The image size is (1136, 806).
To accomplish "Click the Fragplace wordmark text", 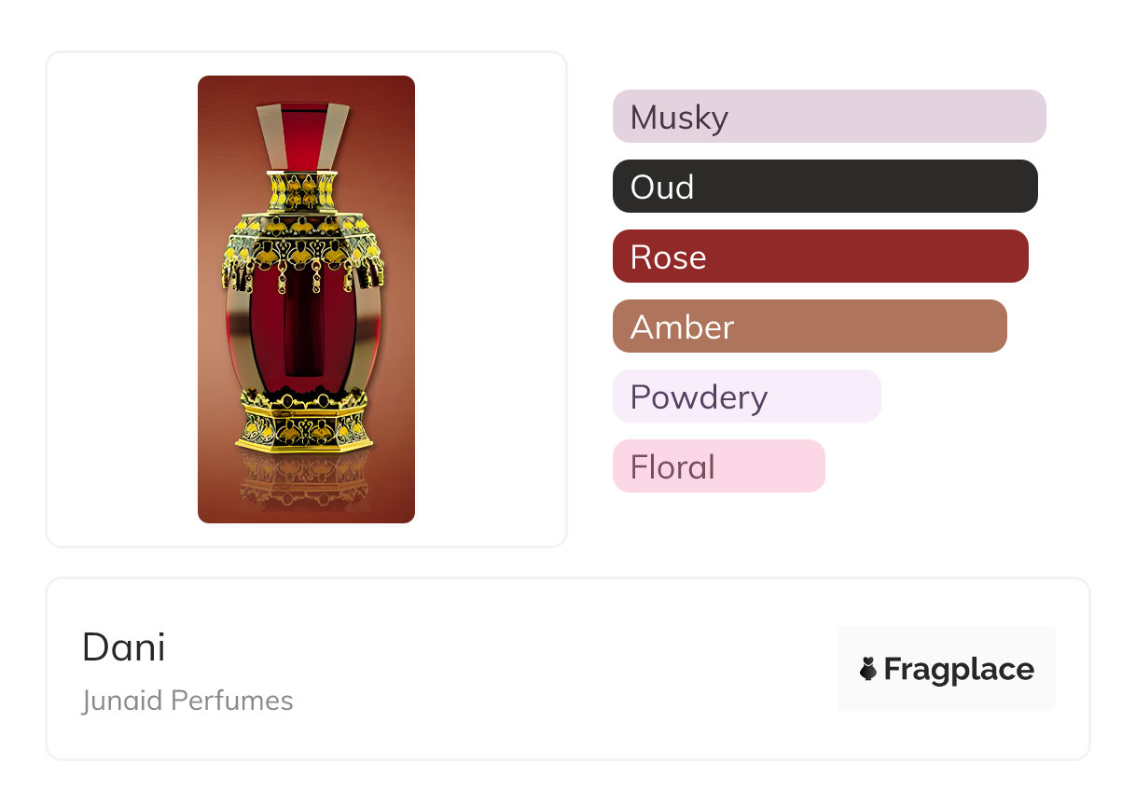I will point(959,670).
